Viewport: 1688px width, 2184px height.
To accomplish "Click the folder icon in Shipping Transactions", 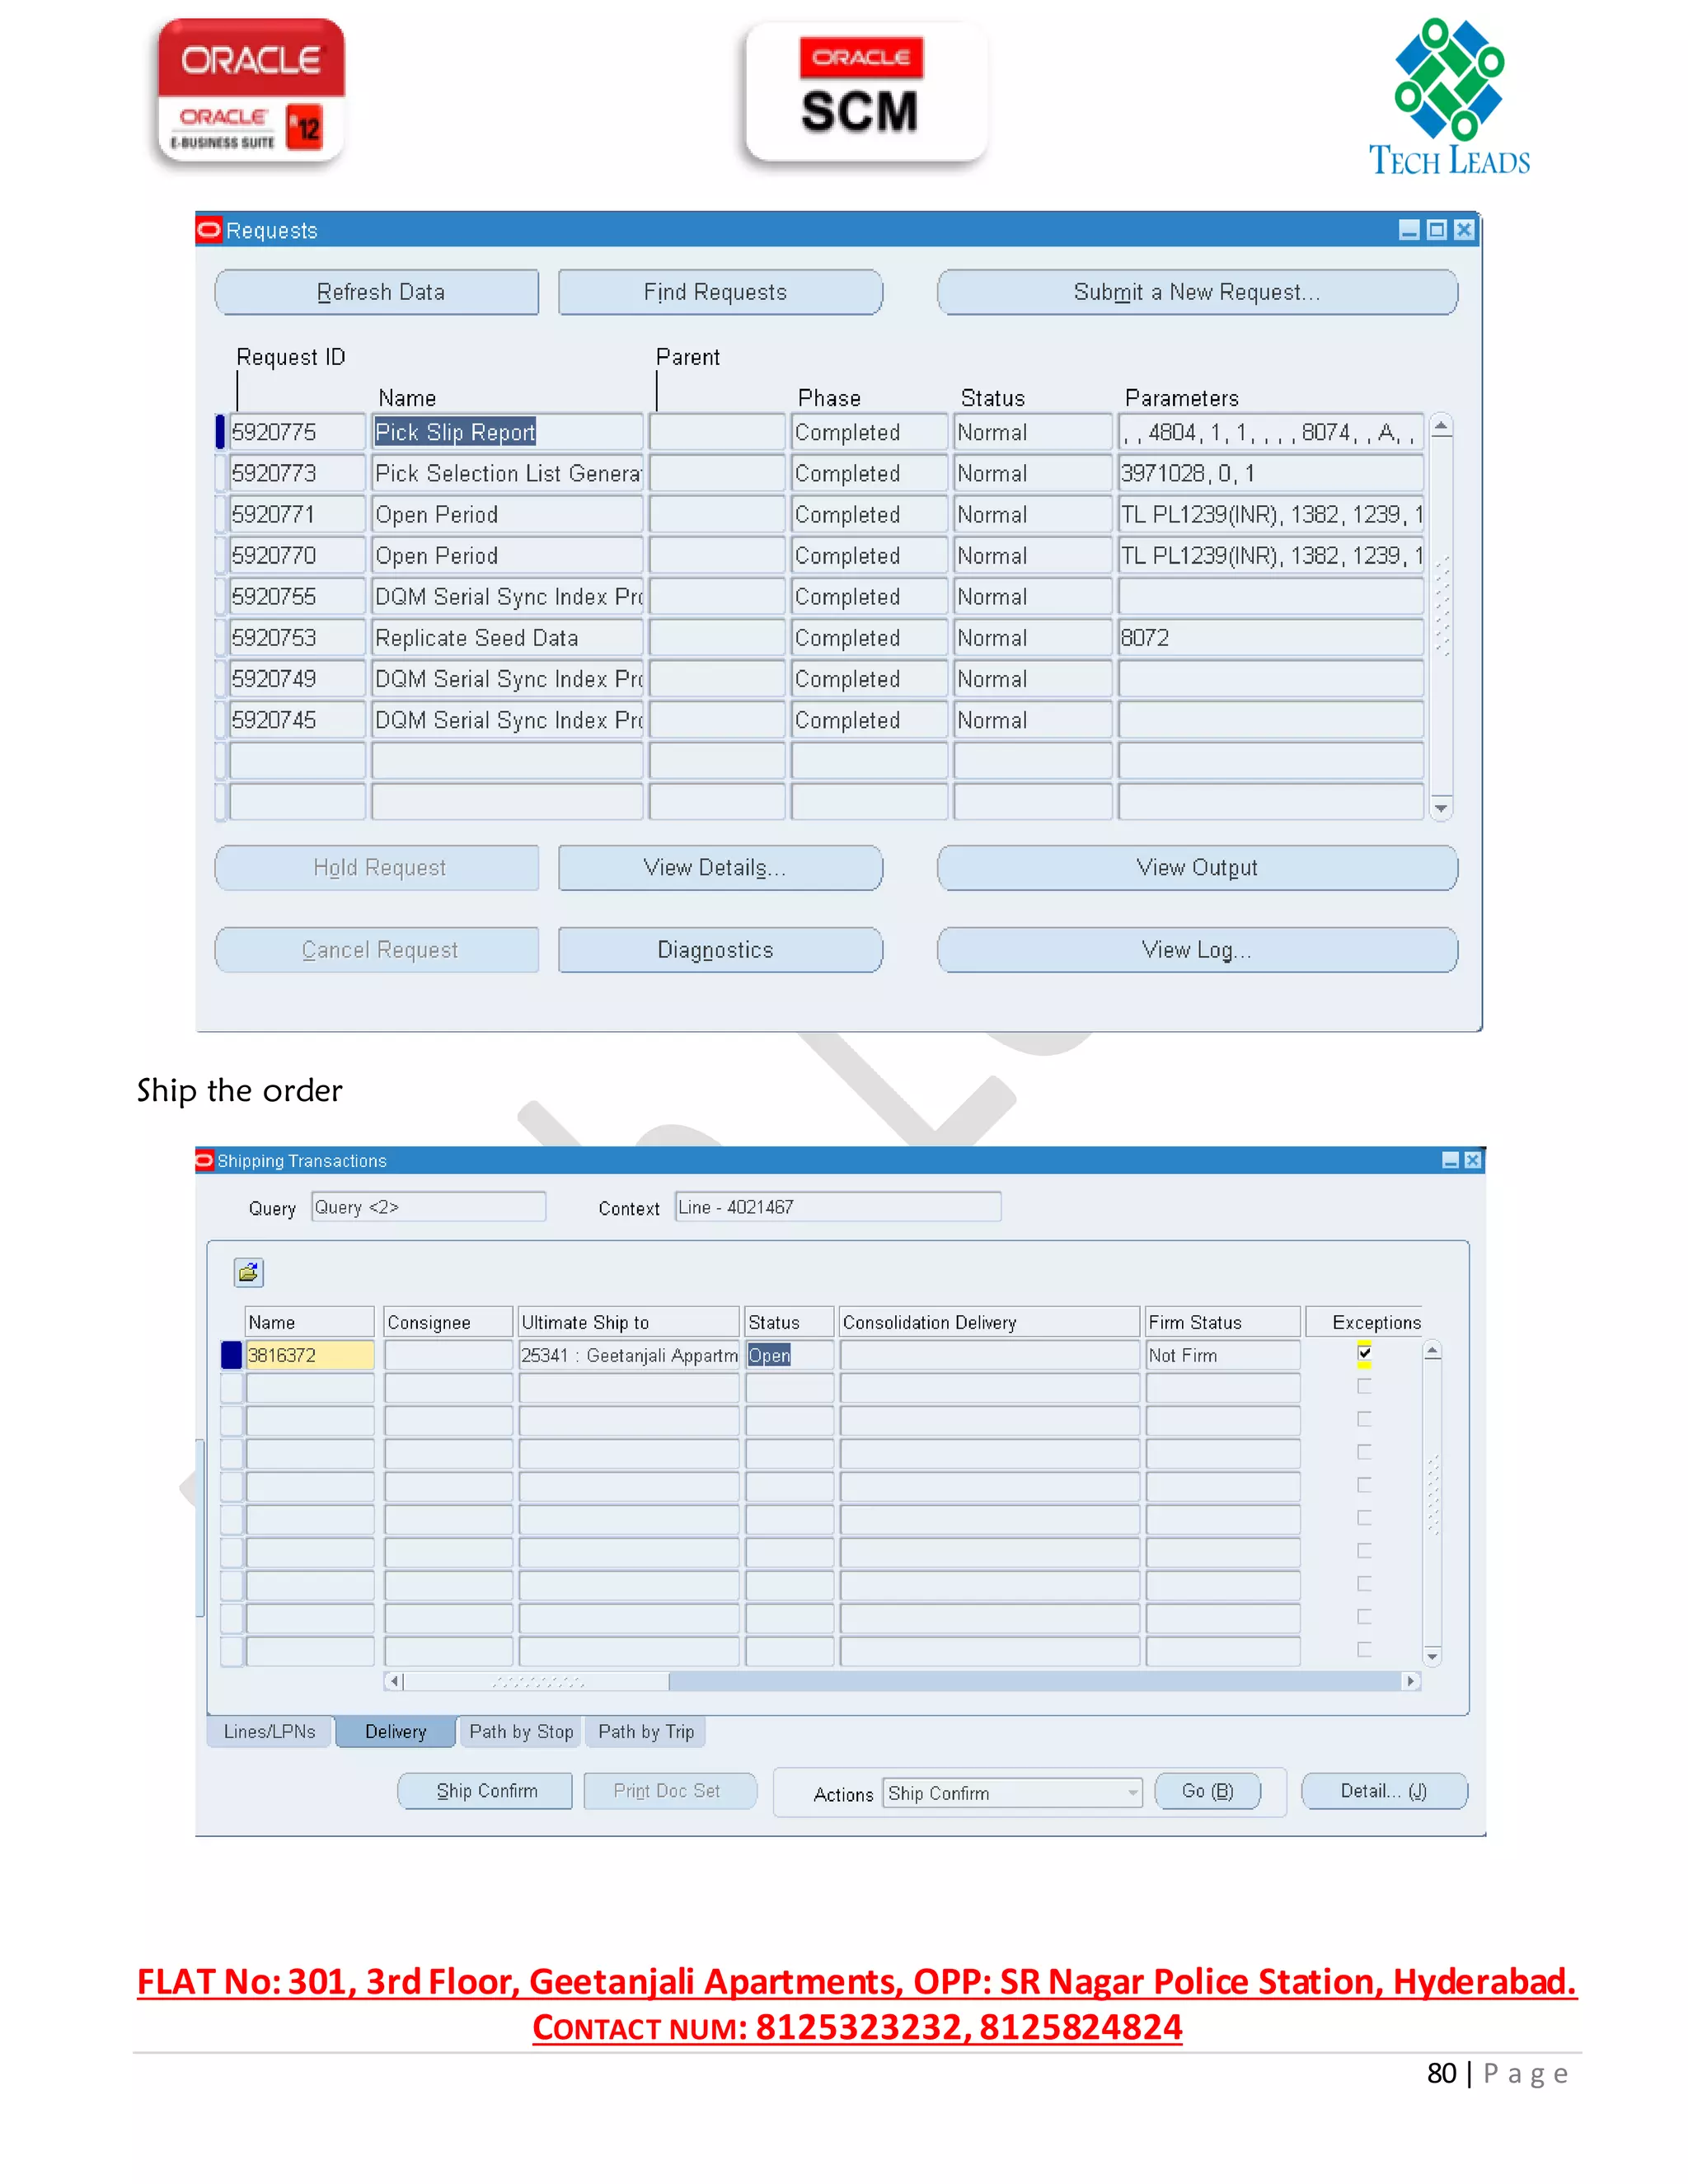I will click(248, 1272).
